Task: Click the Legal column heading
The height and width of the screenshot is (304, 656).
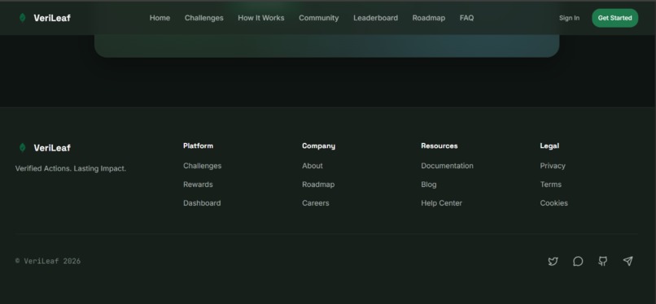Action: pyautogui.click(x=549, y=145)
